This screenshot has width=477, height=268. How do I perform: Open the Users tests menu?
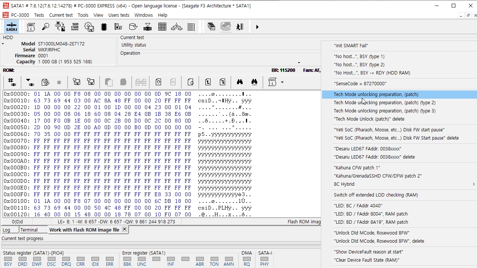point(119,15)
